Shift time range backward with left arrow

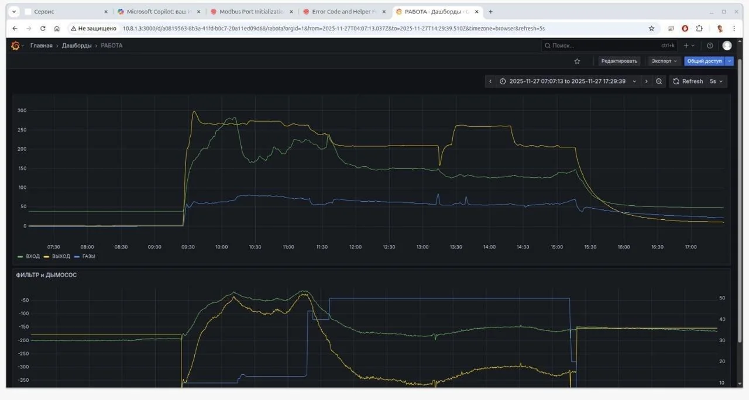pos(490,81)
